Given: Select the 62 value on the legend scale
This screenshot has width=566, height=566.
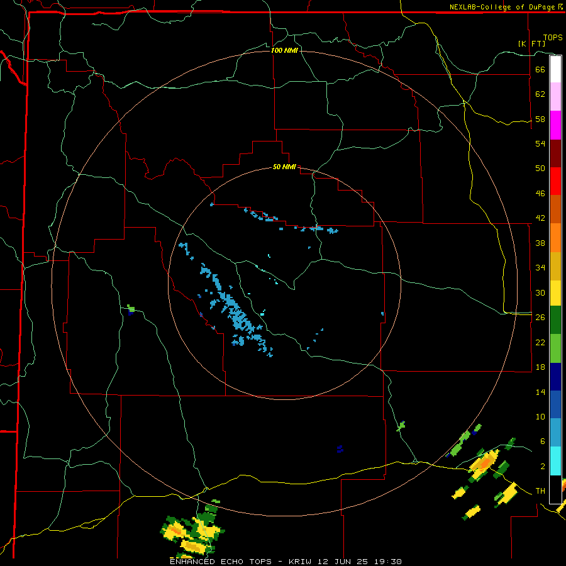Looking at the screenshot, I should click(540, 94).
